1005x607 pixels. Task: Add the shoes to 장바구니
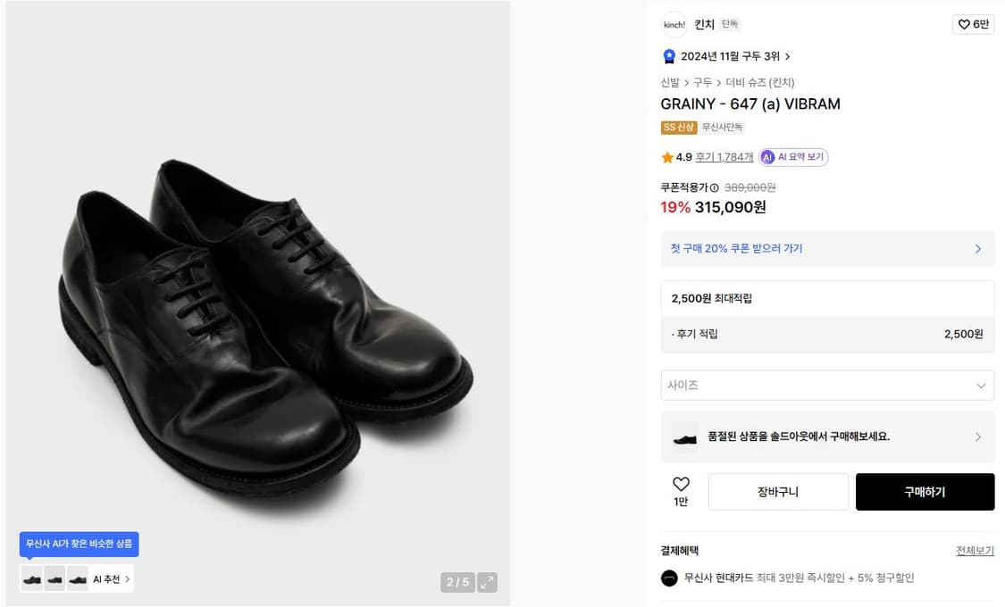tap(777, 492)
